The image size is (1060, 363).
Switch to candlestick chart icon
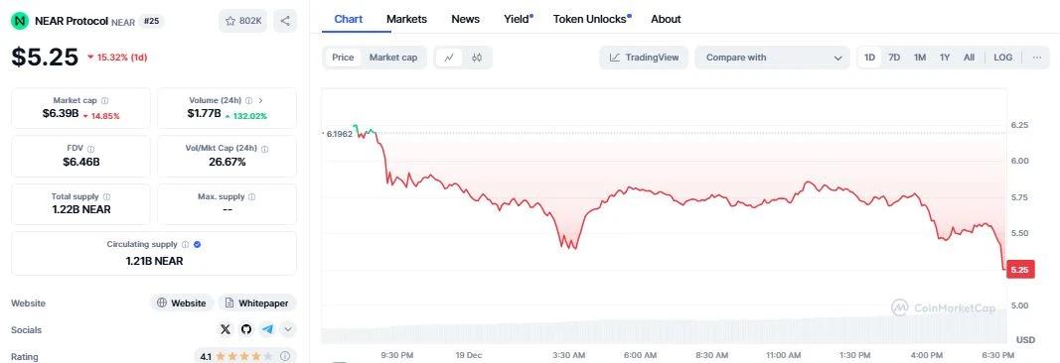pos(477,58)
